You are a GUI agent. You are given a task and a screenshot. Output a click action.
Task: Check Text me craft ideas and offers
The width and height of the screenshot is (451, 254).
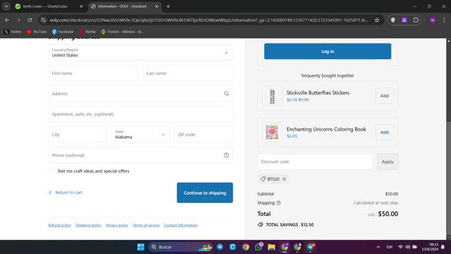[51, 171]
